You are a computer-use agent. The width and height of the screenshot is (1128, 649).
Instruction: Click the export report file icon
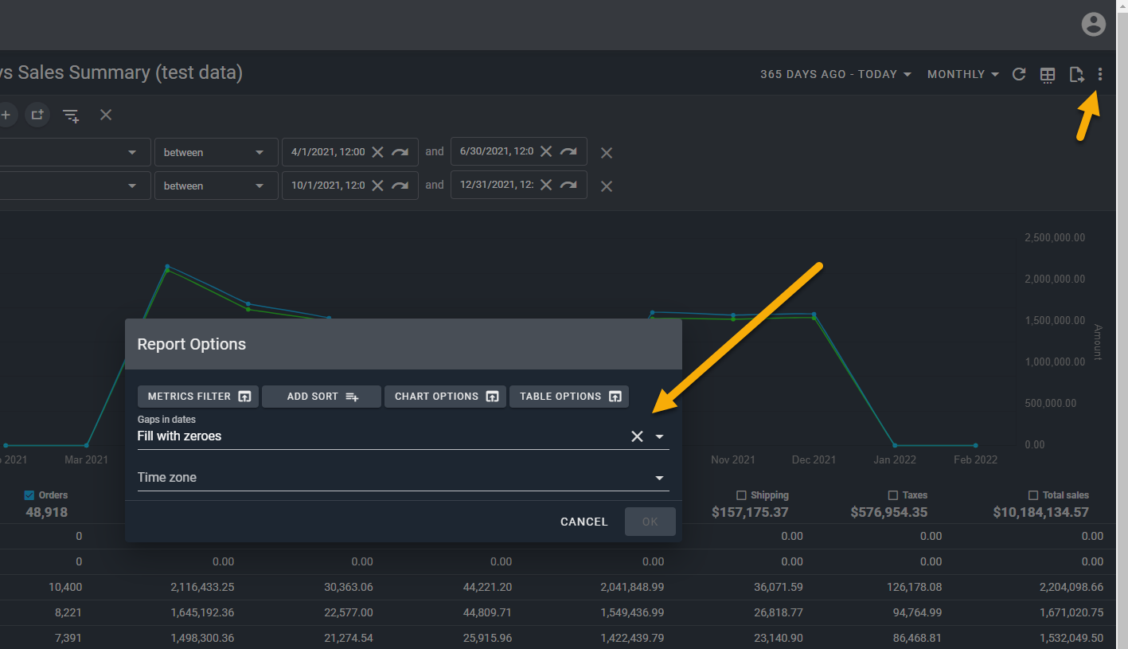(x=1076, y=75)
